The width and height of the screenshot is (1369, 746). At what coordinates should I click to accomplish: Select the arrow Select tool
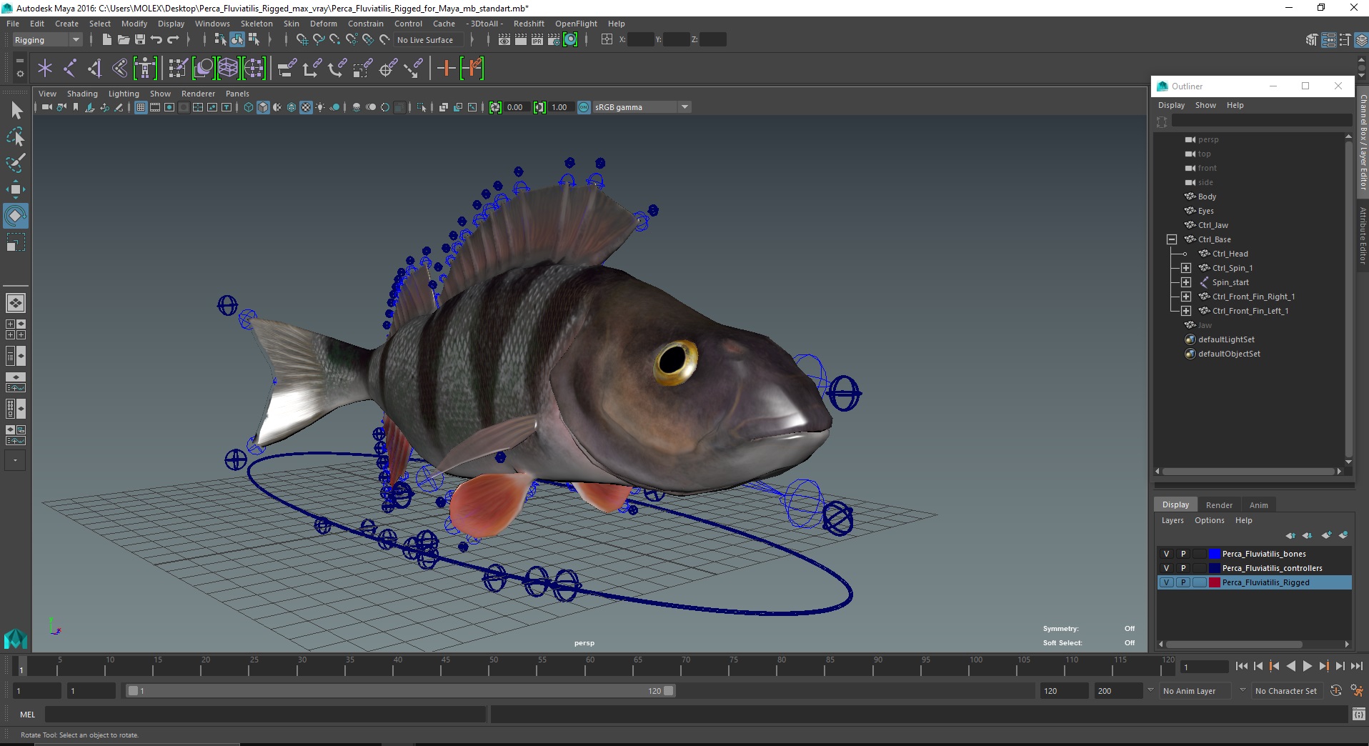coord(16,110)
